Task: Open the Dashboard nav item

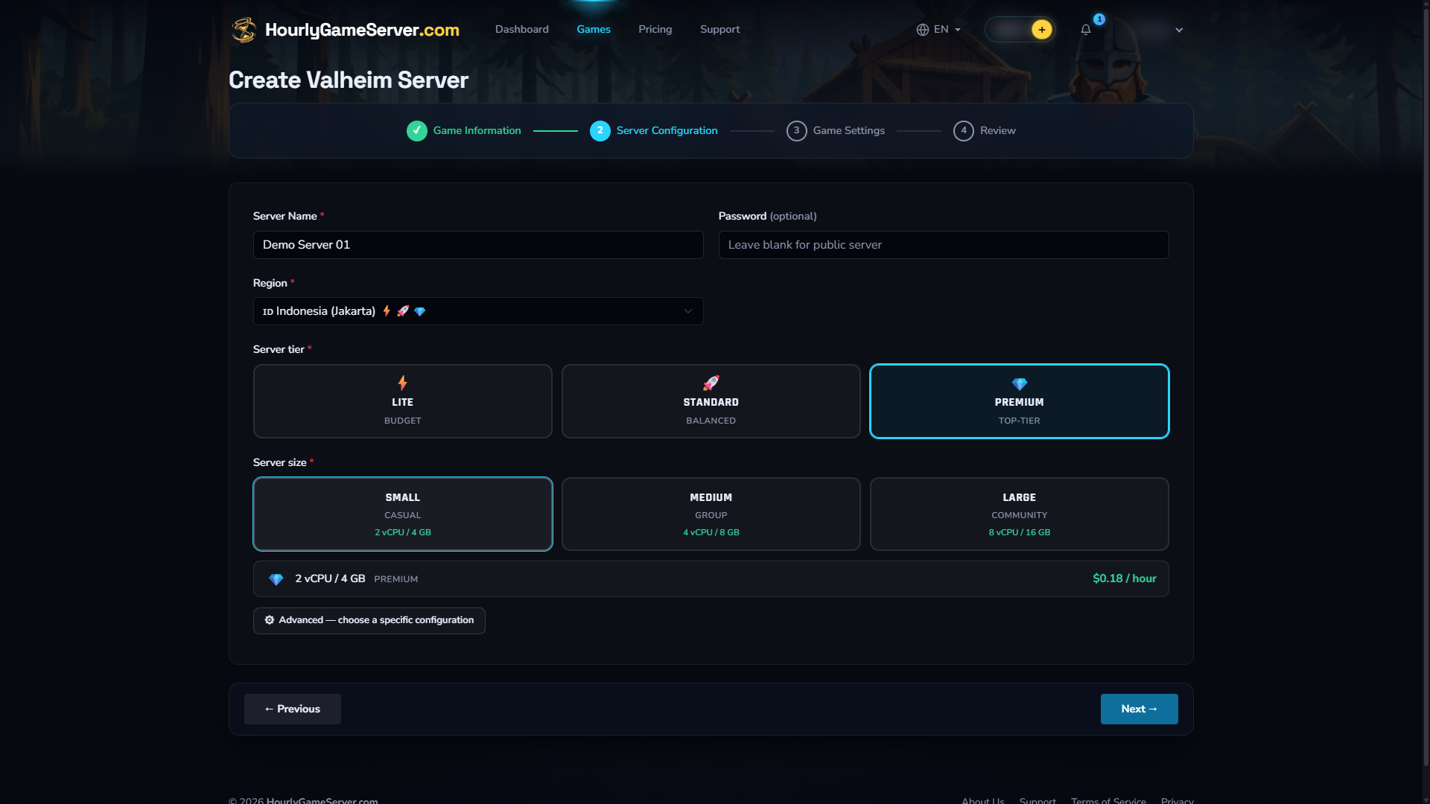Action: (x=522, y=30)
